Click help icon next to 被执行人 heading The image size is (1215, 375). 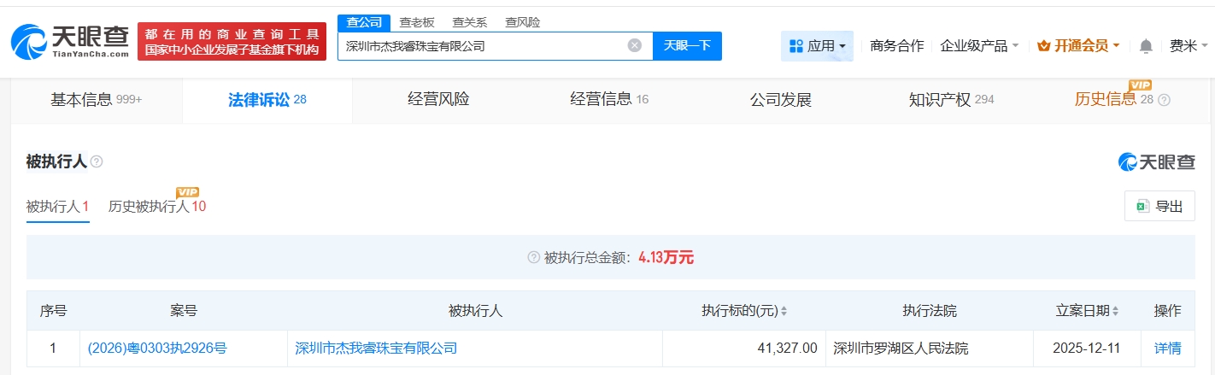[x=97, y=161]
